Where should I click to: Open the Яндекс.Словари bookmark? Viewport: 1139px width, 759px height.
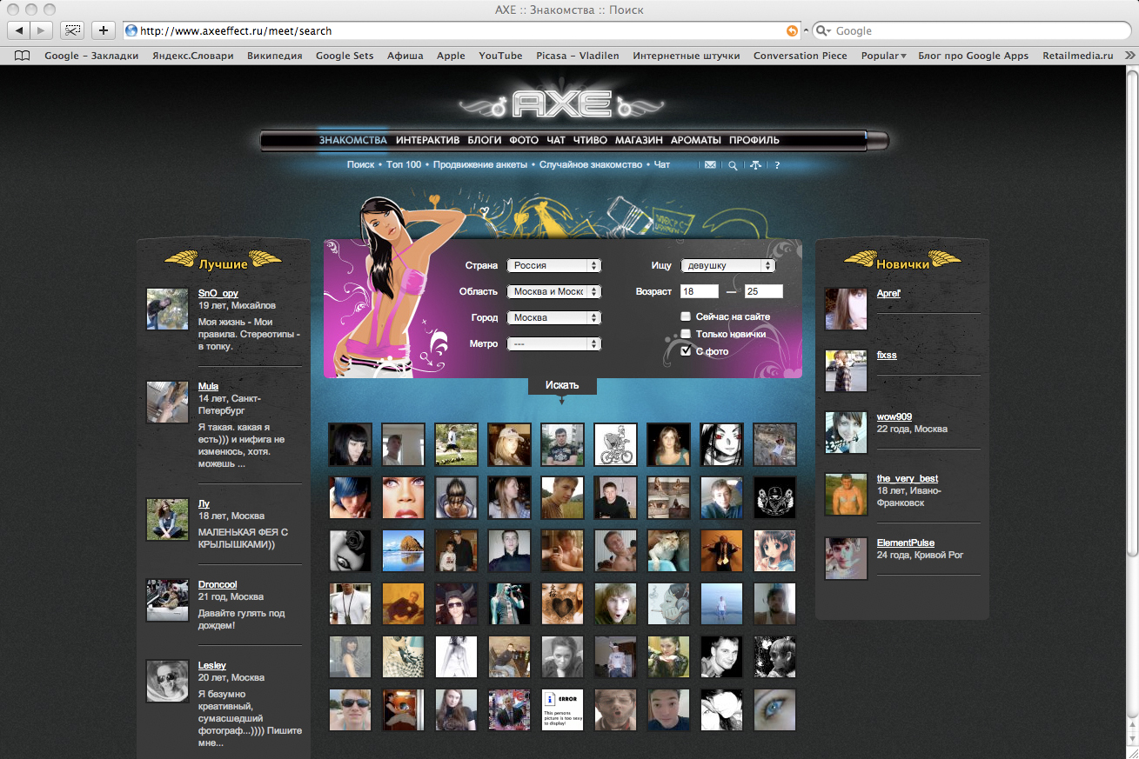(192, 56)
